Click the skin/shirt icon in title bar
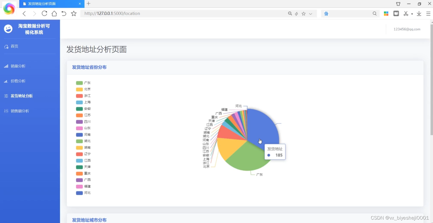Image resolution: width=433 pixels, height=223 pixels. pyautogui.click(x=398, y=4)
